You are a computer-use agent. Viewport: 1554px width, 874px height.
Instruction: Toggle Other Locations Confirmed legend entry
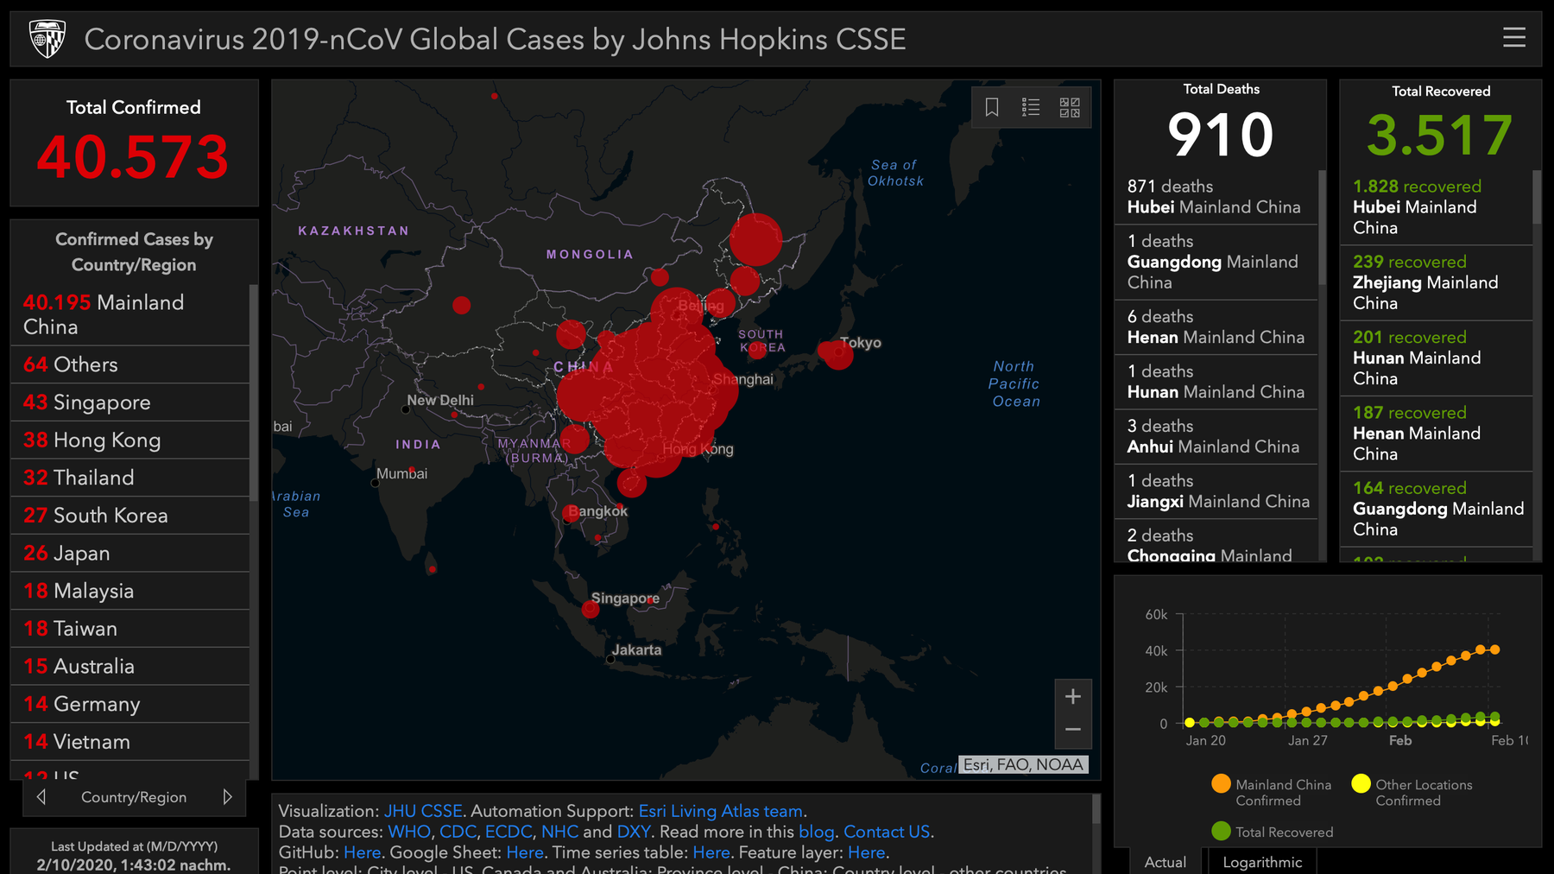click(1412, 792)
